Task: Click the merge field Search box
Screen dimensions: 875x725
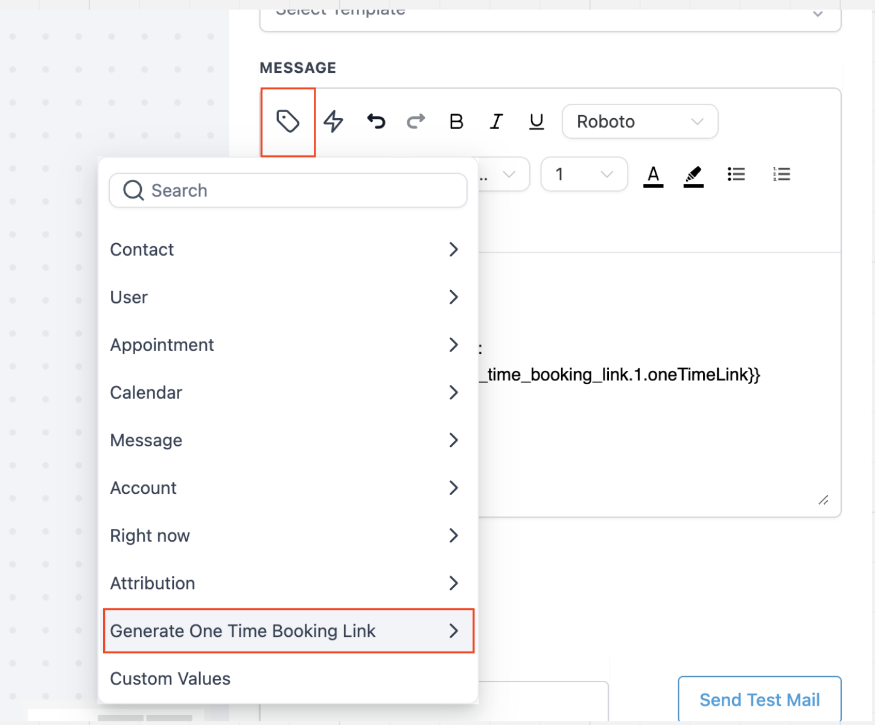Action: click(288, 191)
